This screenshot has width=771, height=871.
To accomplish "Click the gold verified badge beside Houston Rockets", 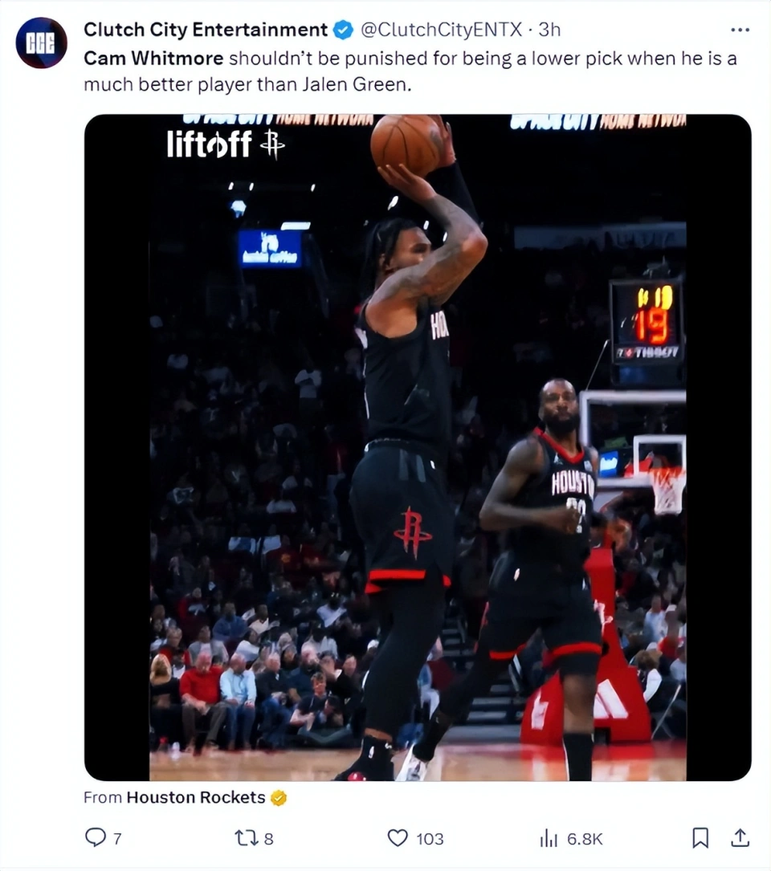I will [x=279, y=798].
